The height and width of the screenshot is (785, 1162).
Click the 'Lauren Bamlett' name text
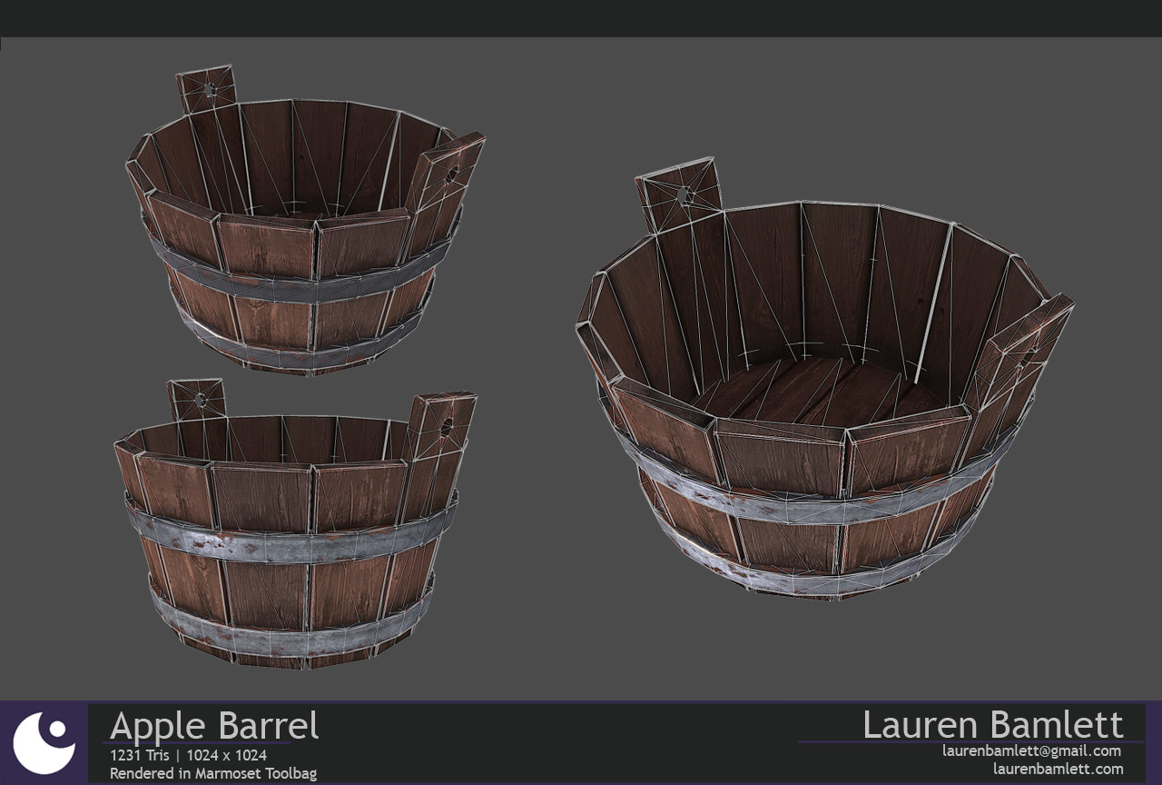(992, 725)
